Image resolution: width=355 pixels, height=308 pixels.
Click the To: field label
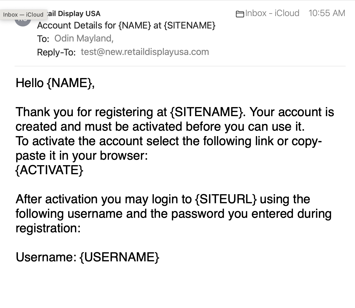click(43, 39)
